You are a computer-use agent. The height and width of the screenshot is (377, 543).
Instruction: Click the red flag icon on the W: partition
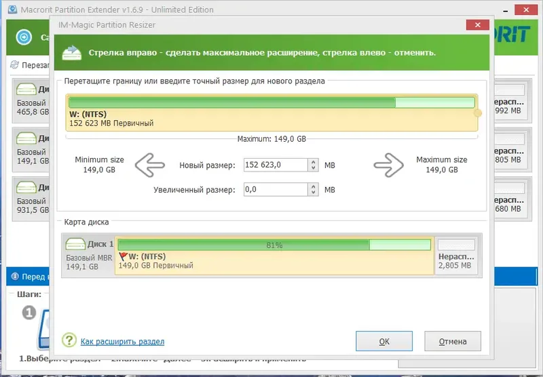click(x=123, y=256)
